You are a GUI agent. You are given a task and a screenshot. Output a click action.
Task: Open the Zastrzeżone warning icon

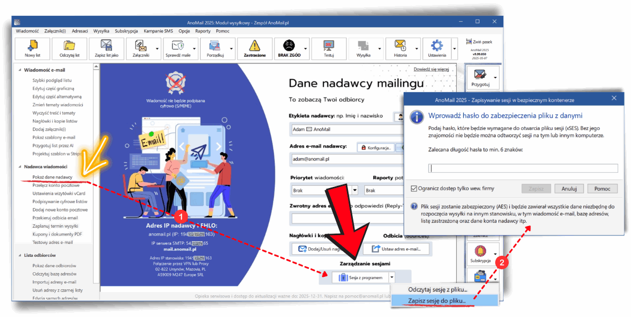point(254,49)
